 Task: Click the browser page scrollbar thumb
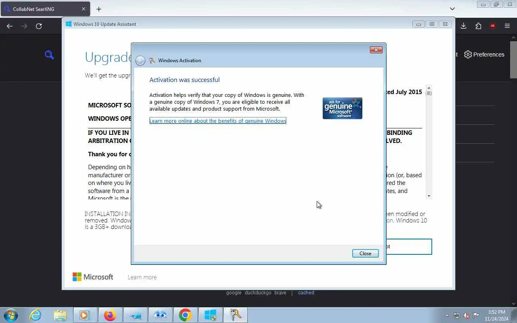click(x=513, y=59)
